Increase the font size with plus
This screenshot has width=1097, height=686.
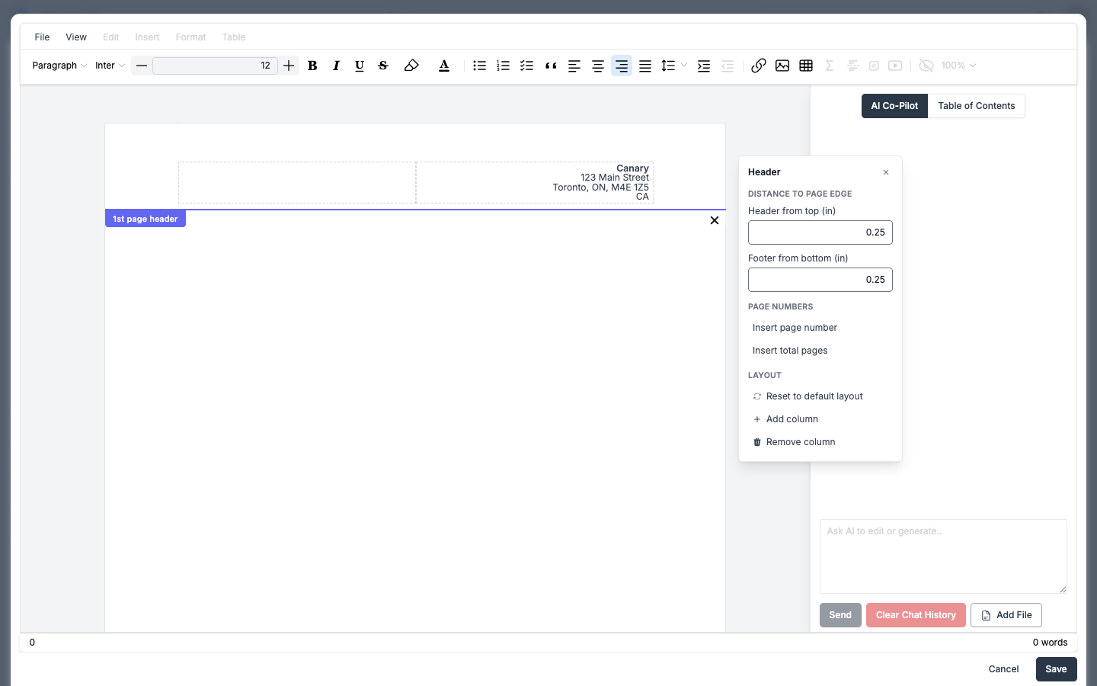click(x=289, y=66)
